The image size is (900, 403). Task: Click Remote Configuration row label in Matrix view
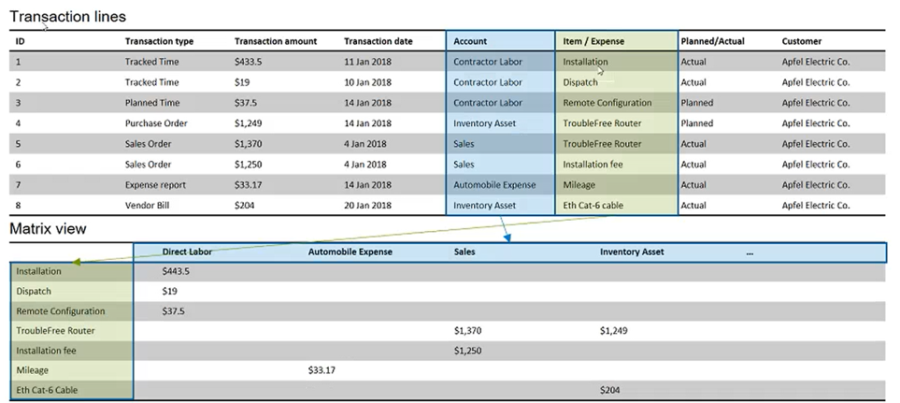61,311
